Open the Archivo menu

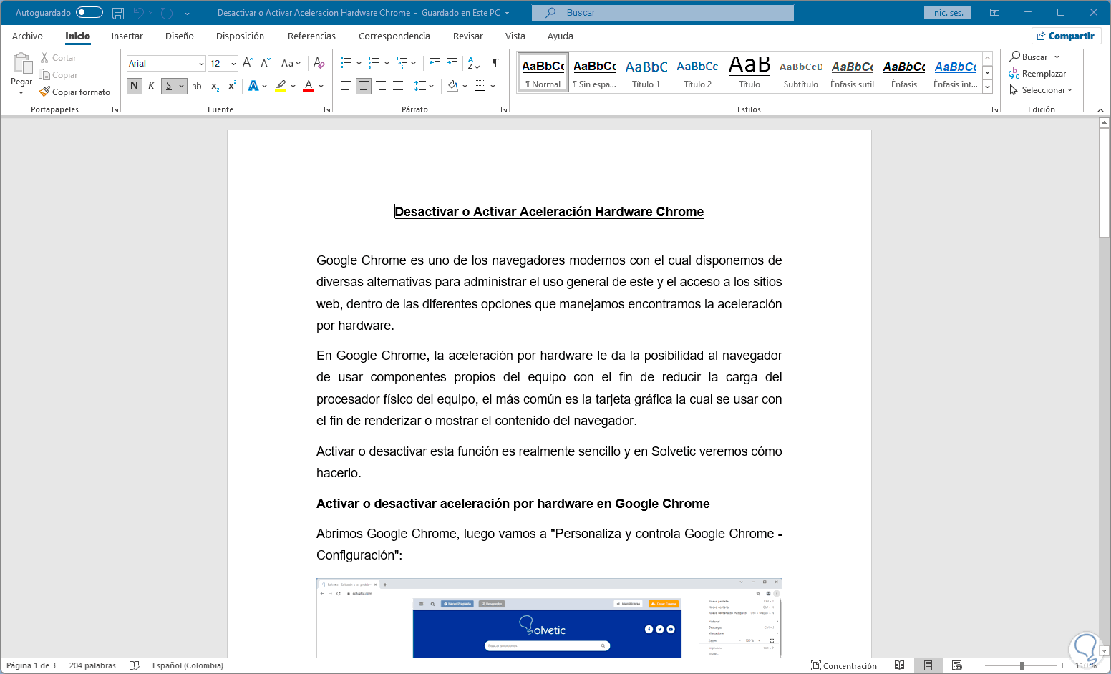coord(27,36)
